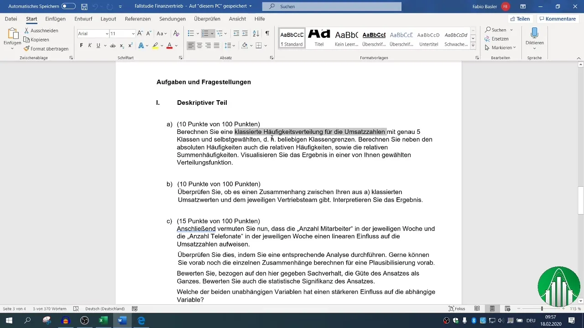
Task: Click the Diktieren microphone icon
Action: tap(534, 33)
